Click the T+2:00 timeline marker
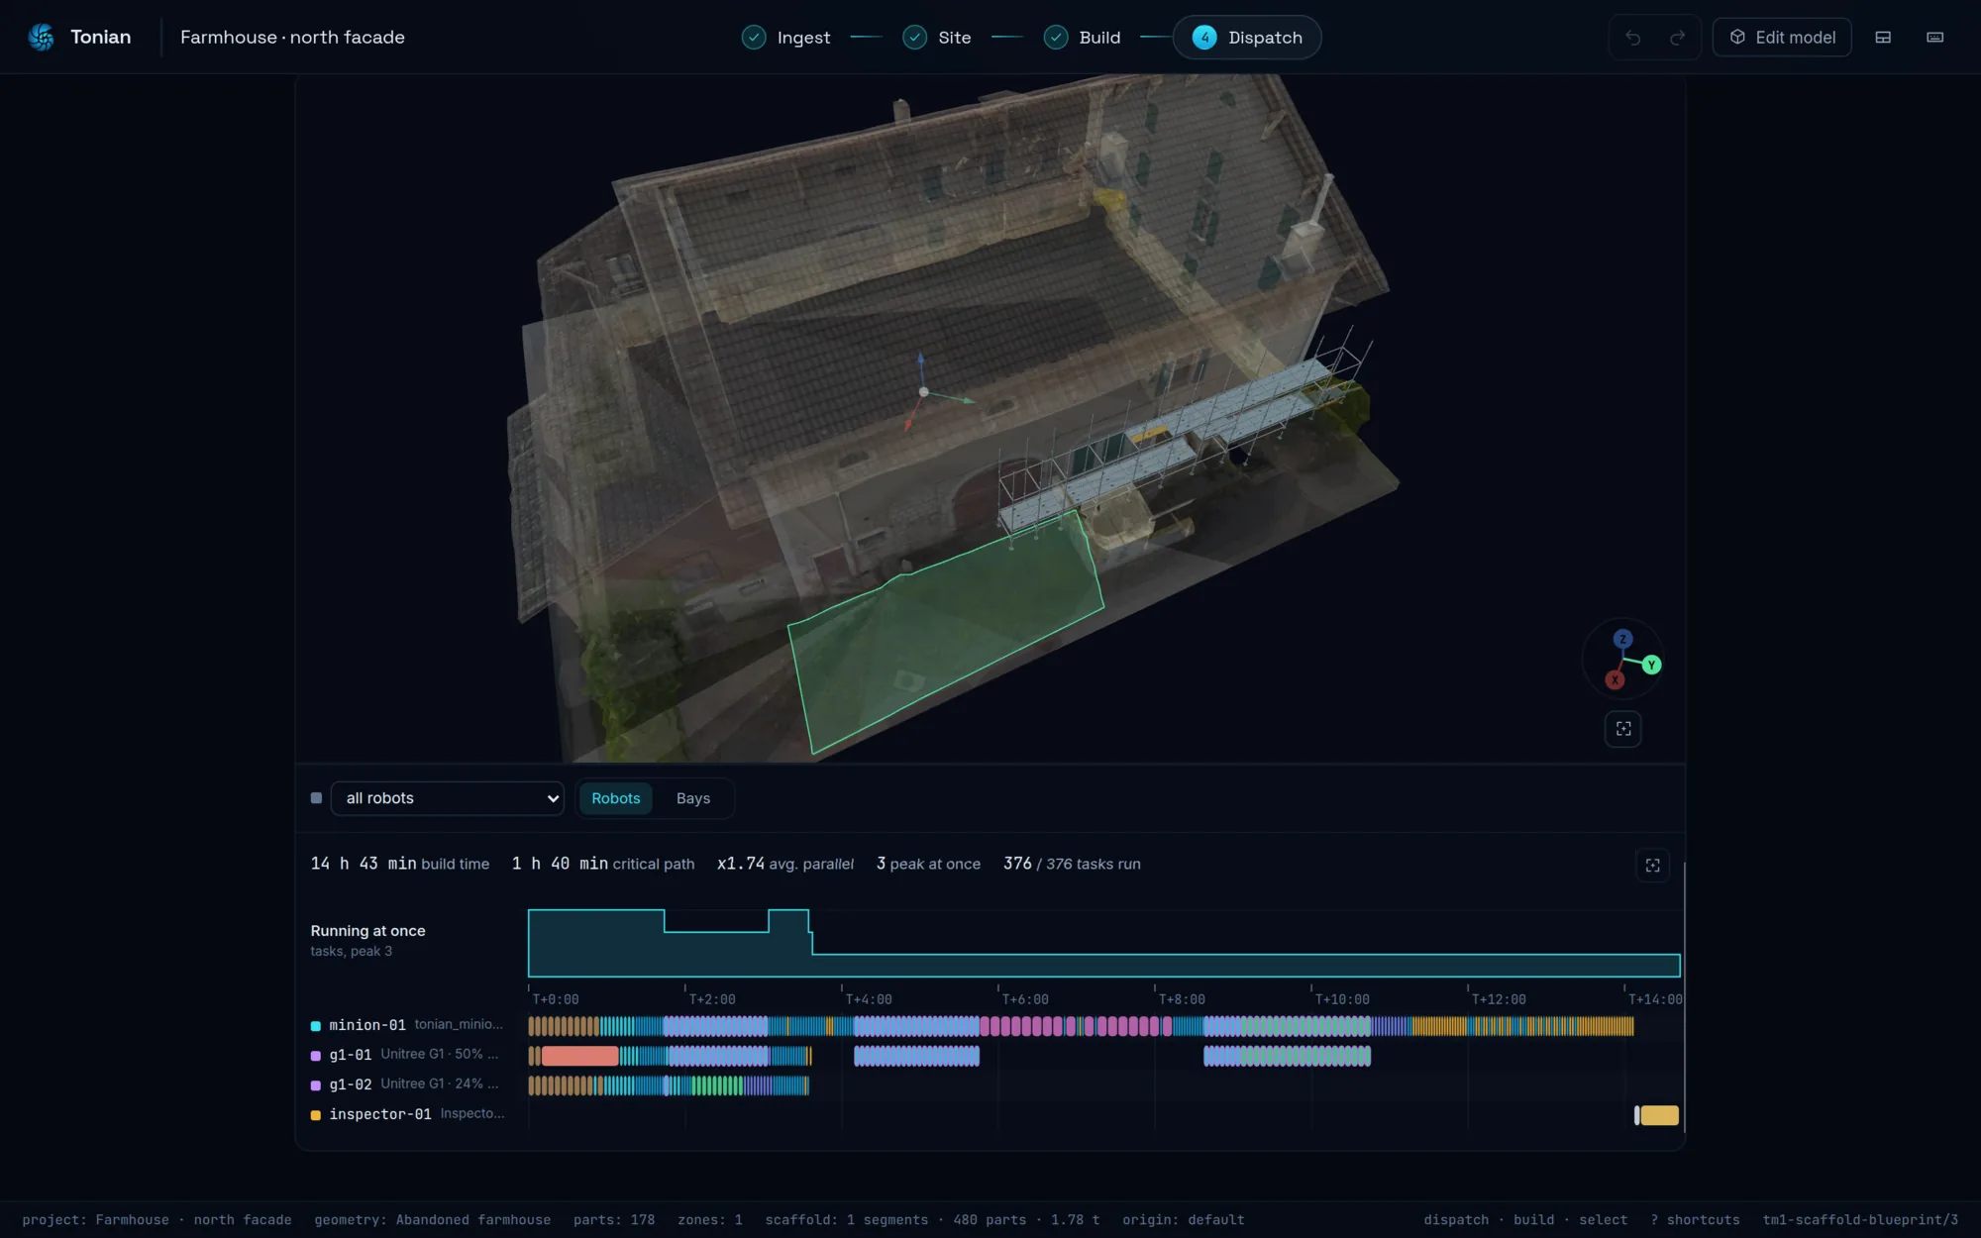The height and width of the screenshot is (1238, 1981). pos(712,999)
